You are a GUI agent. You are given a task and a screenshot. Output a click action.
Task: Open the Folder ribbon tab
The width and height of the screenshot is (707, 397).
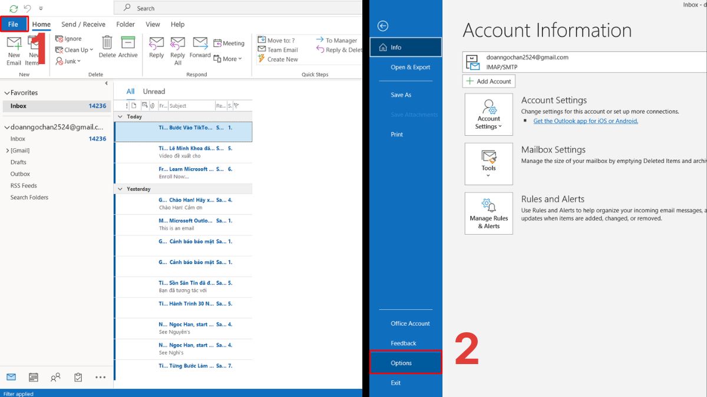point(125,24)
